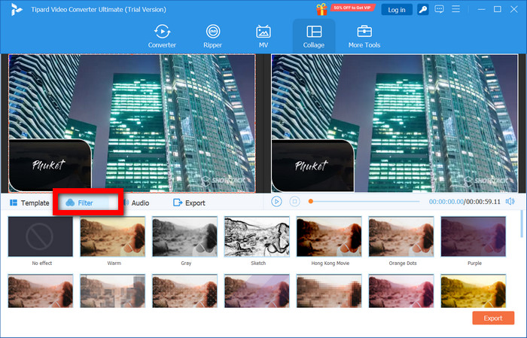Select the Phuket clip in editing canvas
This screenshot has width=527, height=338.
click(50, 165)
